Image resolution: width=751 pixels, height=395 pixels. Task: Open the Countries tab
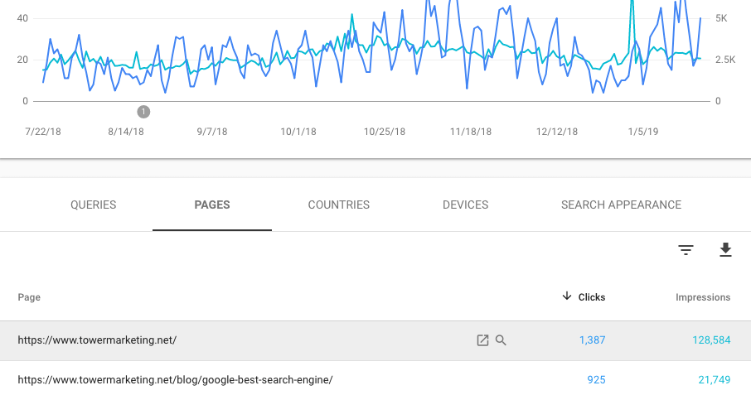pyautogui.click(x=339, y=205)
